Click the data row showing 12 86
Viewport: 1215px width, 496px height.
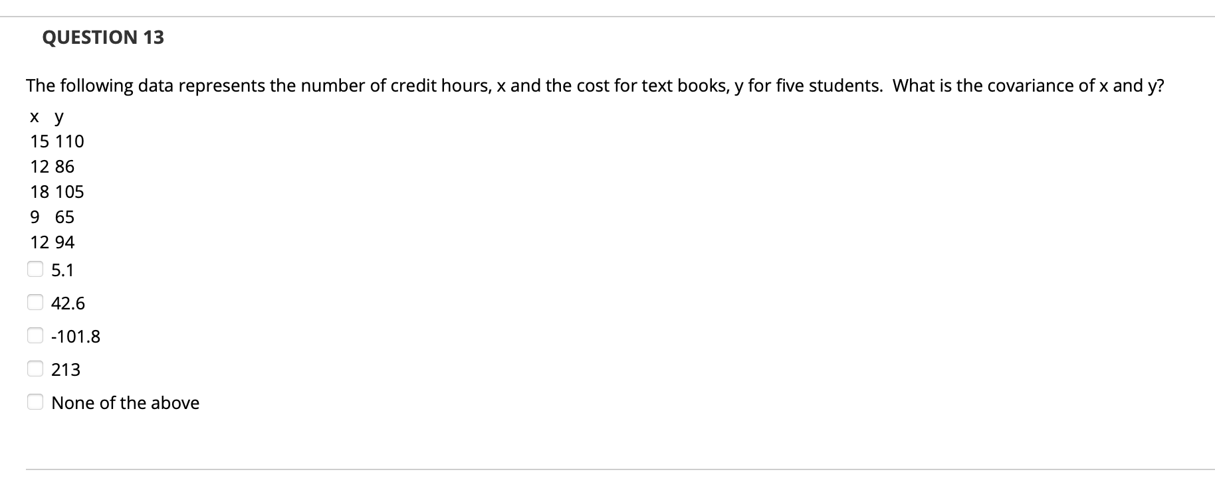(53, 166)
